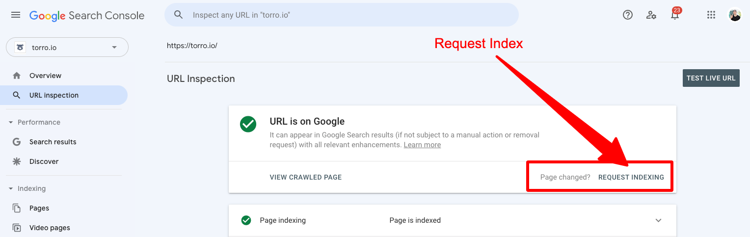This screenshot has width=750, height=237.
Task: Select URL inspection in sidebar
Action: pyautogui.click(x=54, y=95)
